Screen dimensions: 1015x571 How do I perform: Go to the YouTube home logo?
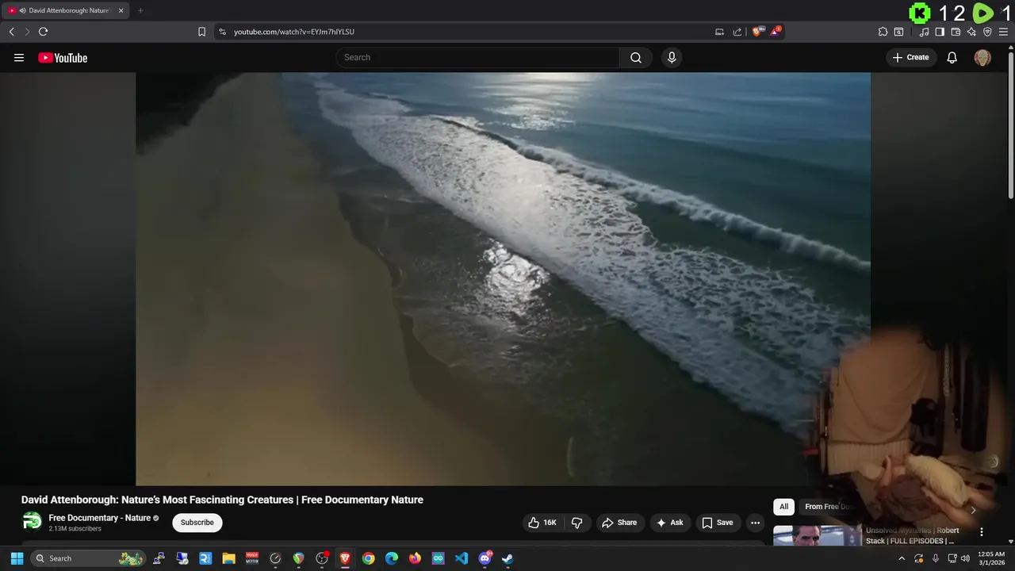click(63, 57)
